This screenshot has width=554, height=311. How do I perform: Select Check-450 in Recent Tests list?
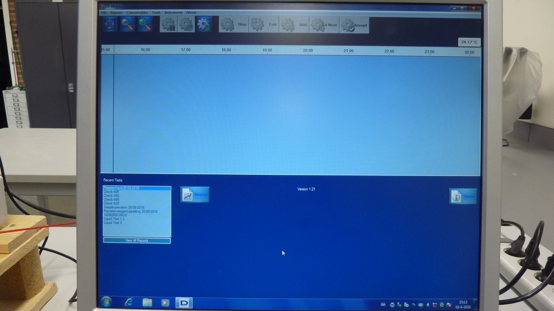click(x=112, y=195)
